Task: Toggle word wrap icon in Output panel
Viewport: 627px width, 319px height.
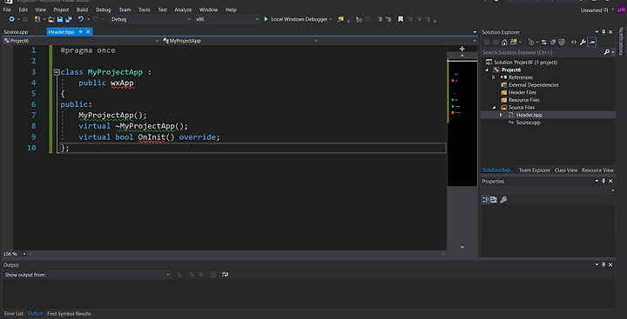Action: click(x=226, y=275)
